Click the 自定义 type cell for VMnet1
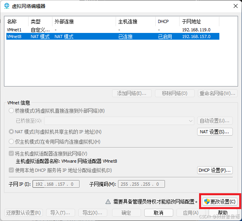This screenshot has height=221, width=242. point(40,30)
